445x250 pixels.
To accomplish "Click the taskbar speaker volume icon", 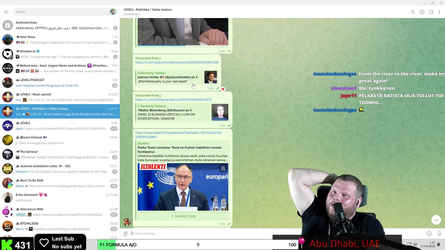I will pos(415,244).
